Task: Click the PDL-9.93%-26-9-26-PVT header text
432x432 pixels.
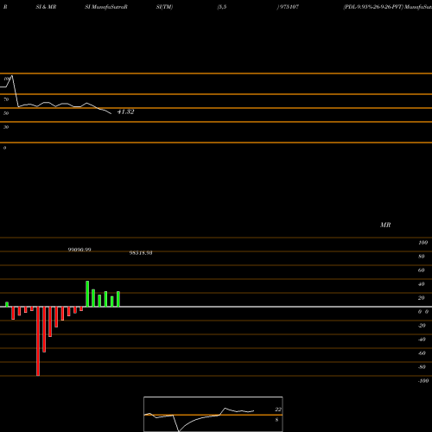Action: point(373,7)
